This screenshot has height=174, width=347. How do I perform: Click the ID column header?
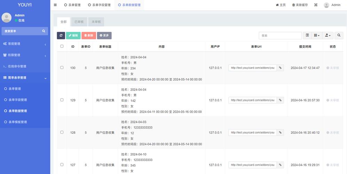73,47
